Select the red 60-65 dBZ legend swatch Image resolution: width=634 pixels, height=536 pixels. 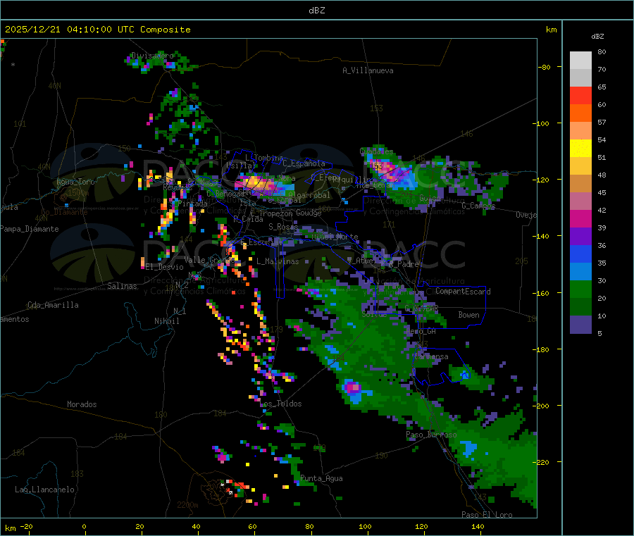[580, 96]
